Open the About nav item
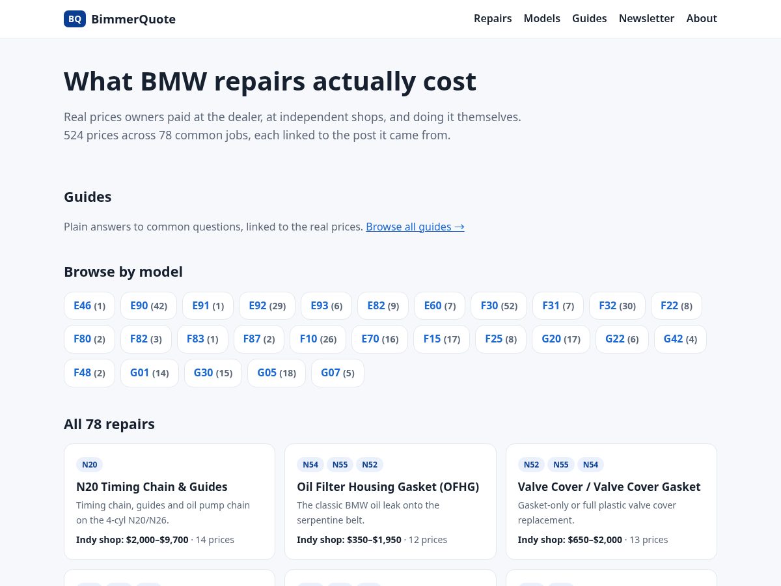The height and width of the screenshot is (586, 781). click(702, 18)
